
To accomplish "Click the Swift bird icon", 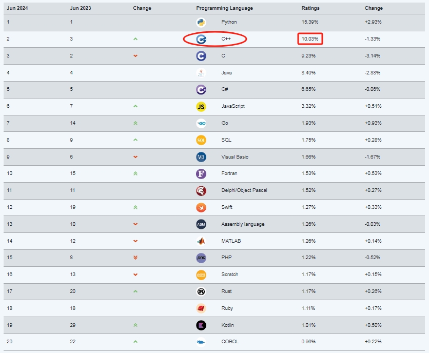I will tap(201, 207).
